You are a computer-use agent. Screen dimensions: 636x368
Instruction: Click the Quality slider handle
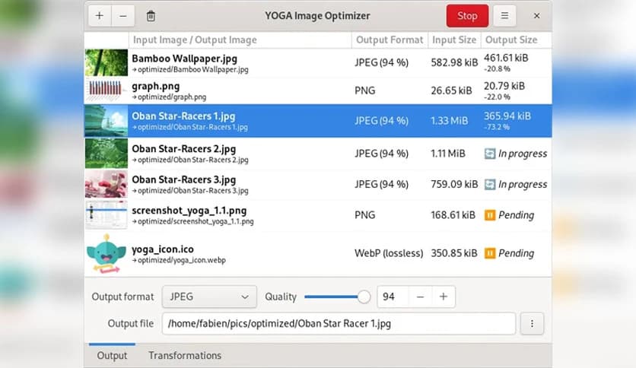coord(364,297)
